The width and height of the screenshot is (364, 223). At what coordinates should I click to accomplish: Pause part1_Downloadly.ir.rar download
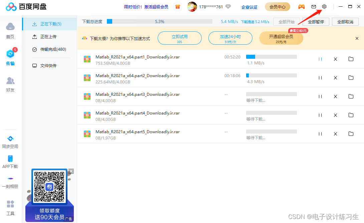(320, 59)
